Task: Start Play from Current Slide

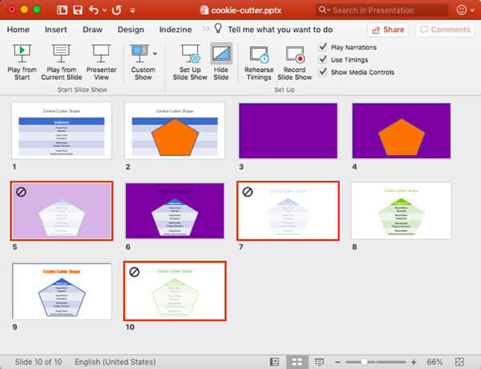Action: coord(63,55)
